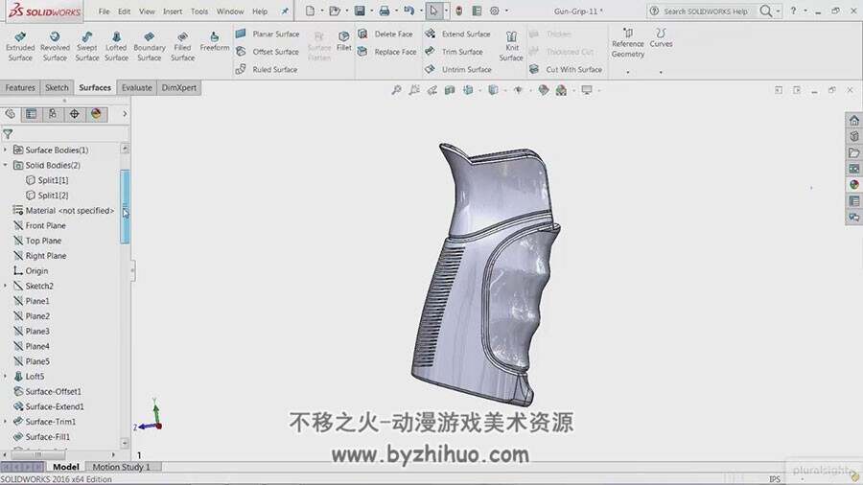Select the Extruded Surface tool
The width and height of the screenshot is (863, 485).
pyautogui.click(x=20, y=46)
